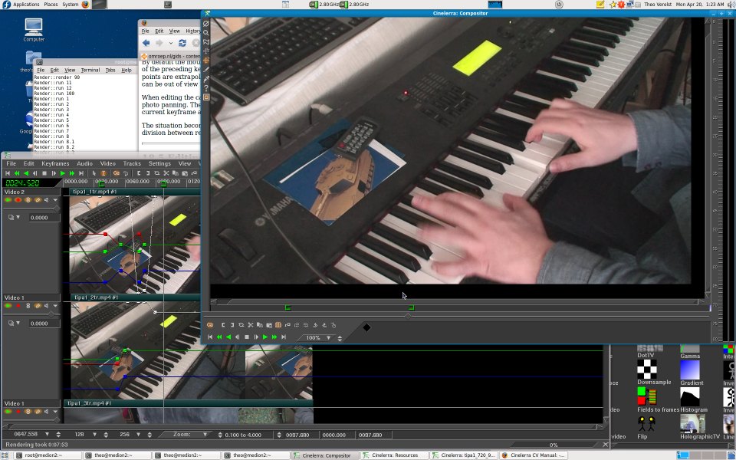Screen dimensions: 736x460
Task: Set in point in main timeline toolbar
Action: click(x=139, y=173)
